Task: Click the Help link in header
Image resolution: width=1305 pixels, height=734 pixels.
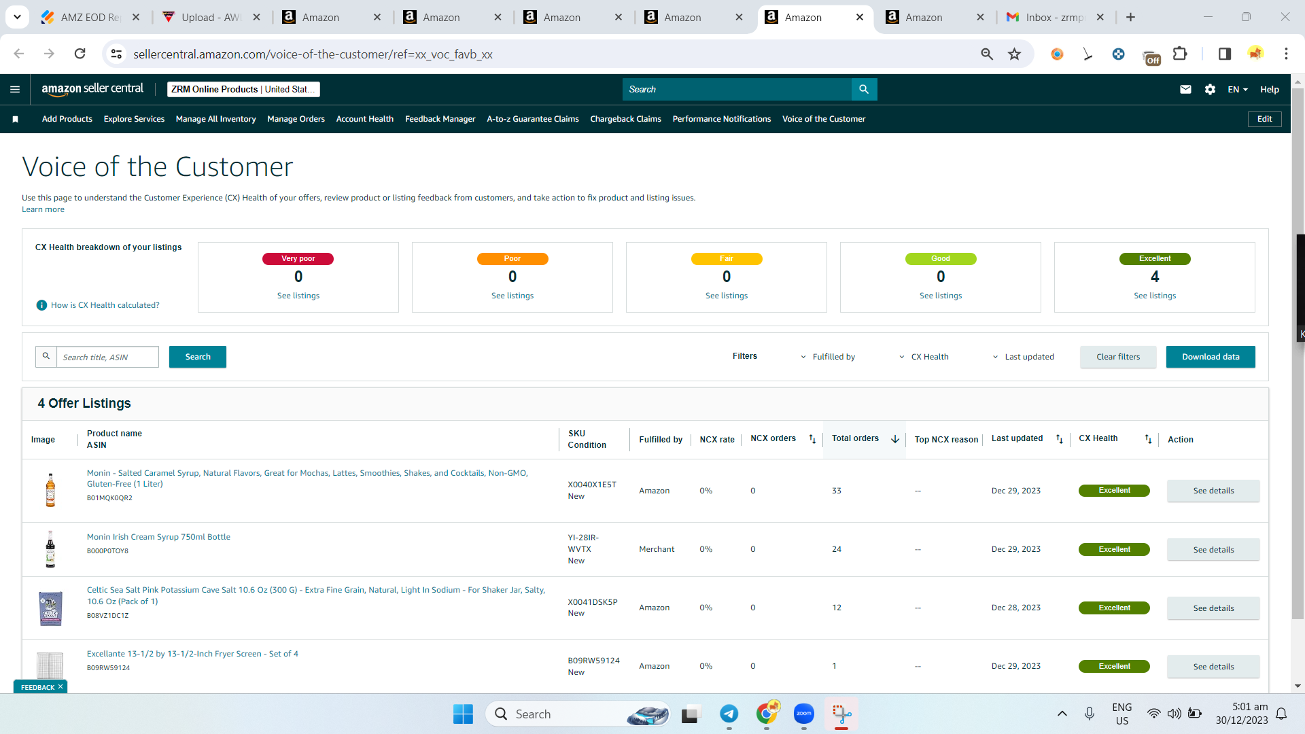Action: pyautogui.click(x=1269, y=89)
